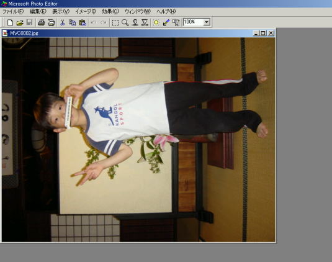This screenshot has width=332, height=262.
Task: Click the Scan icon beside the printer
Action: (x=52, y=22)
